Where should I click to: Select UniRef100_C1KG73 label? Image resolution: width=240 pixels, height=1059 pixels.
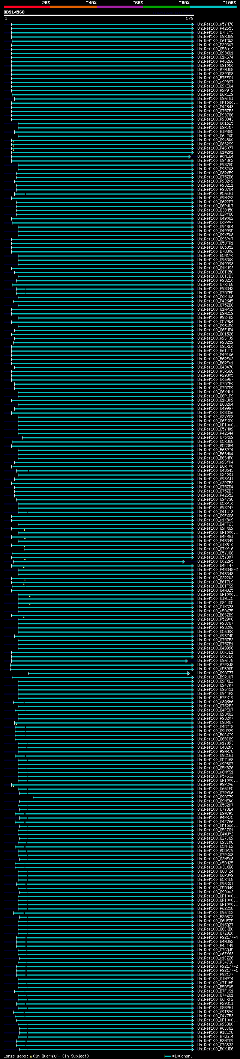click(215, 607)
